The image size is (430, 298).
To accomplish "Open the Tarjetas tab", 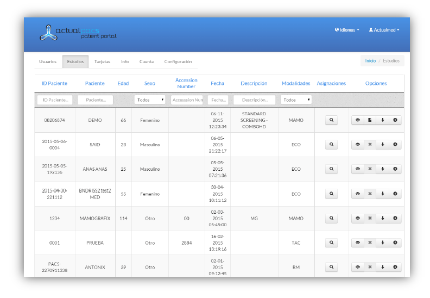I will (102, 61).
